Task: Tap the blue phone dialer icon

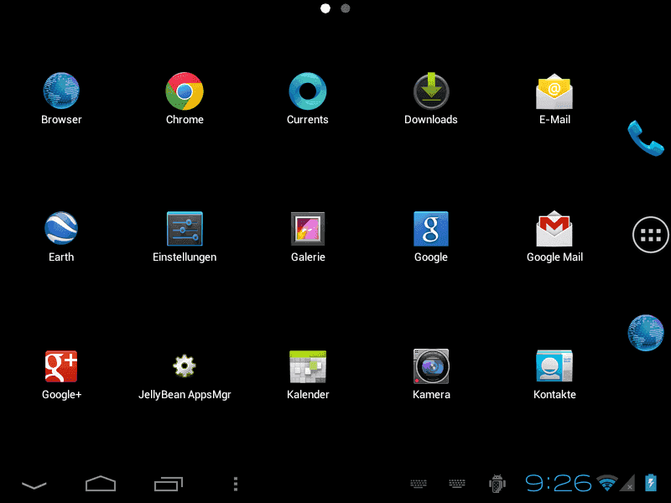Action: 646,138
